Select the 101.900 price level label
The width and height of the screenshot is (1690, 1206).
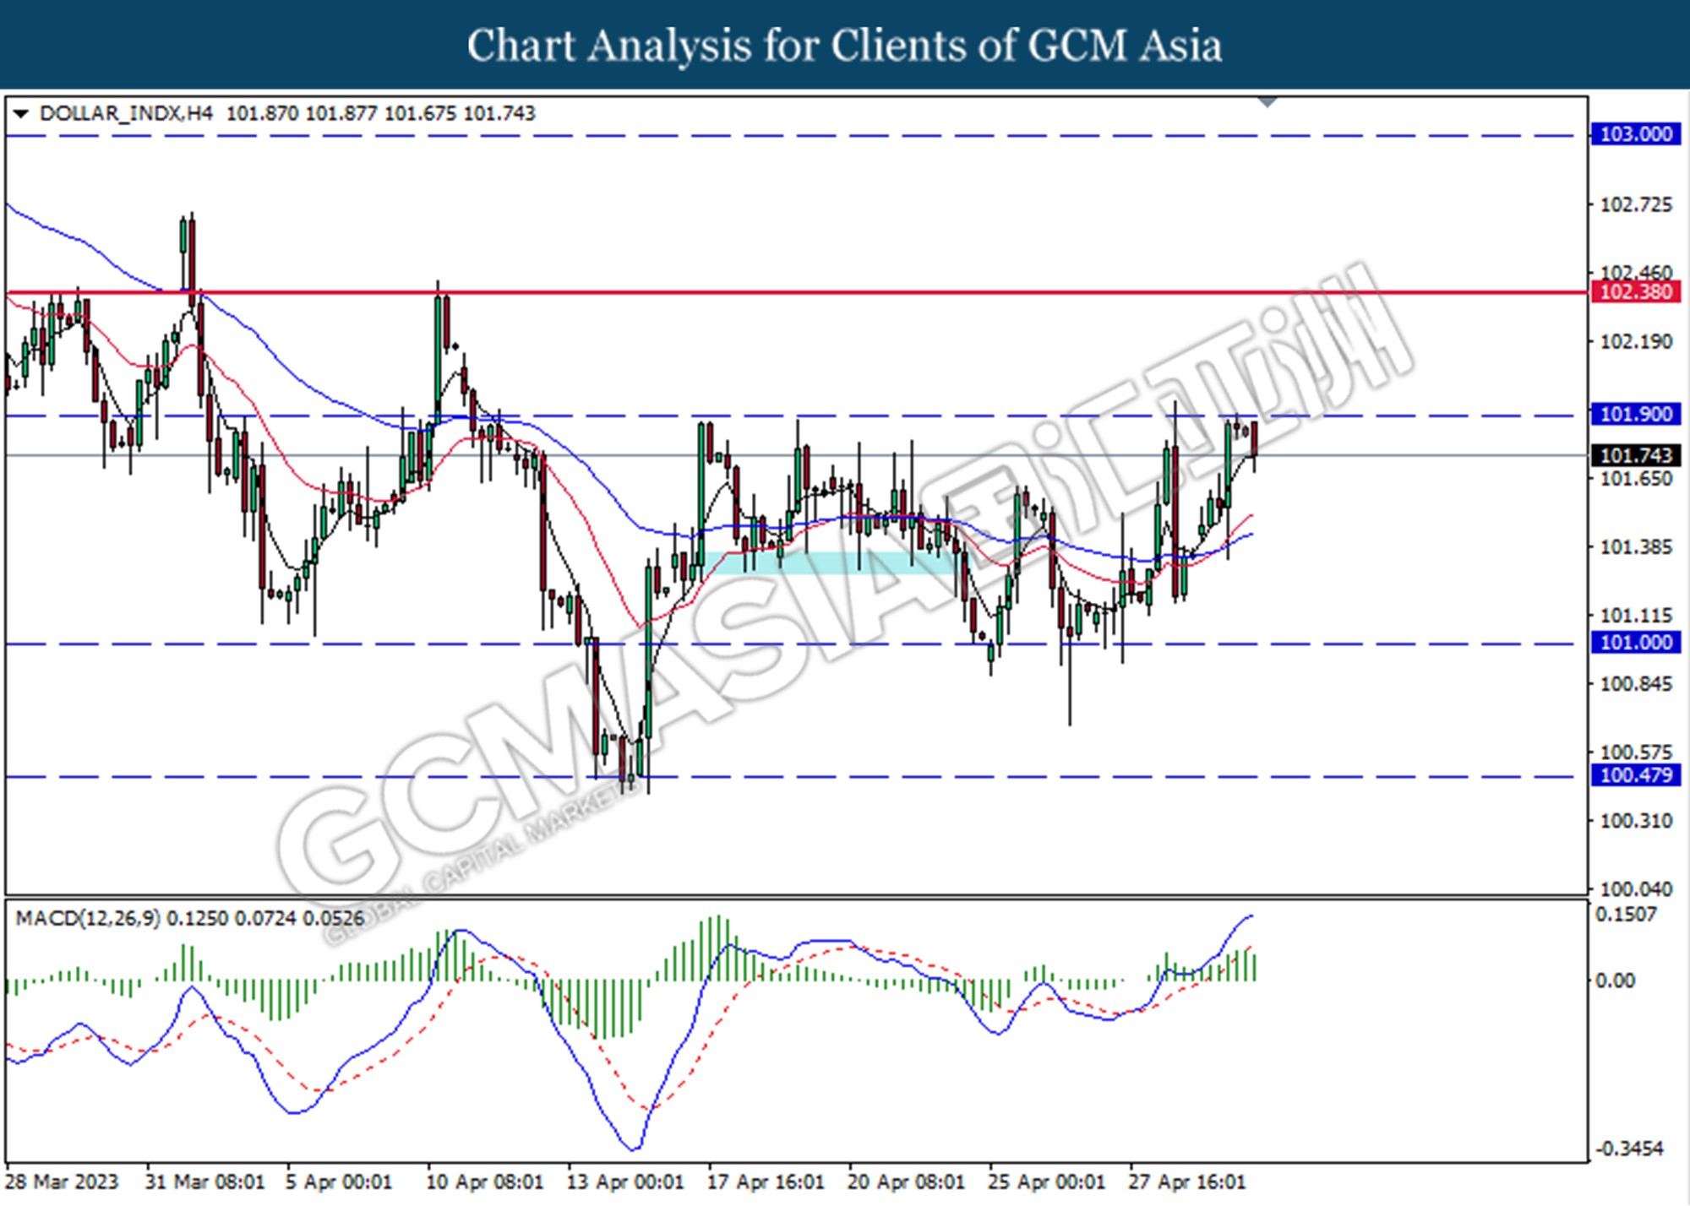click(x=1636, y=415)
